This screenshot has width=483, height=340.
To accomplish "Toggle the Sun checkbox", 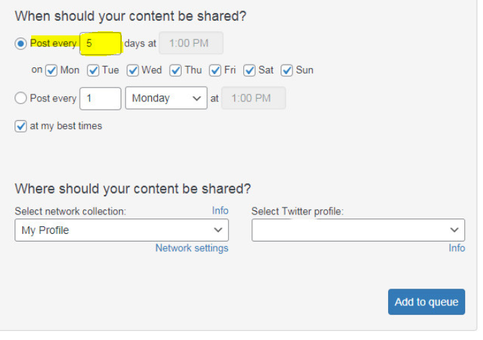I will [288, 70].
